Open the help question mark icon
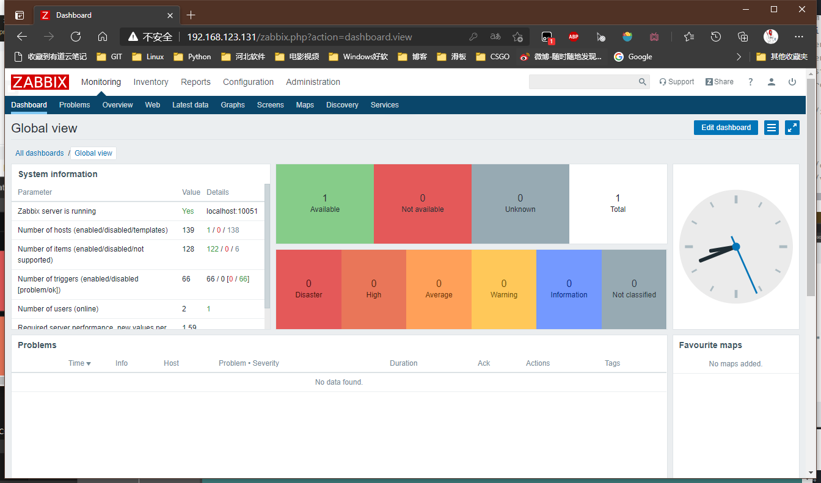 point(750,82)
